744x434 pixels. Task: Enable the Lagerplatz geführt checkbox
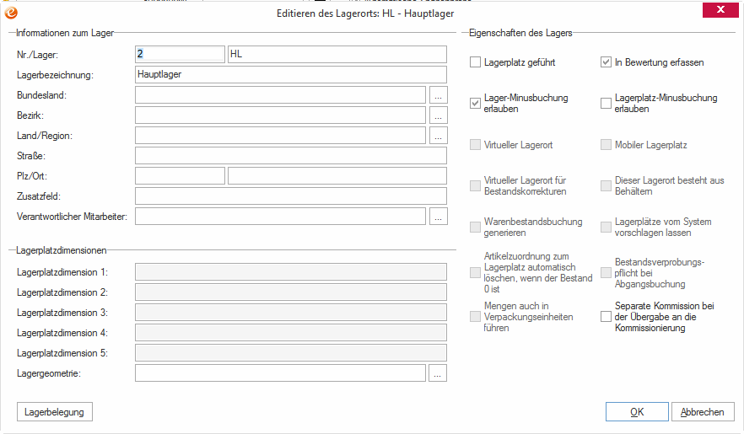tap(476, 62)
